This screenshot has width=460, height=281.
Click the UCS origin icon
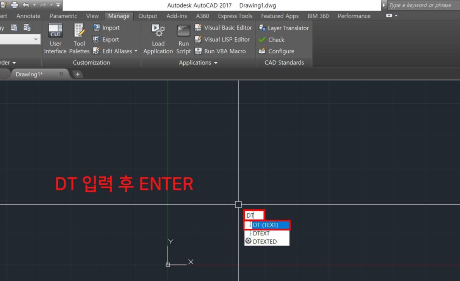(x=168, y=264)
